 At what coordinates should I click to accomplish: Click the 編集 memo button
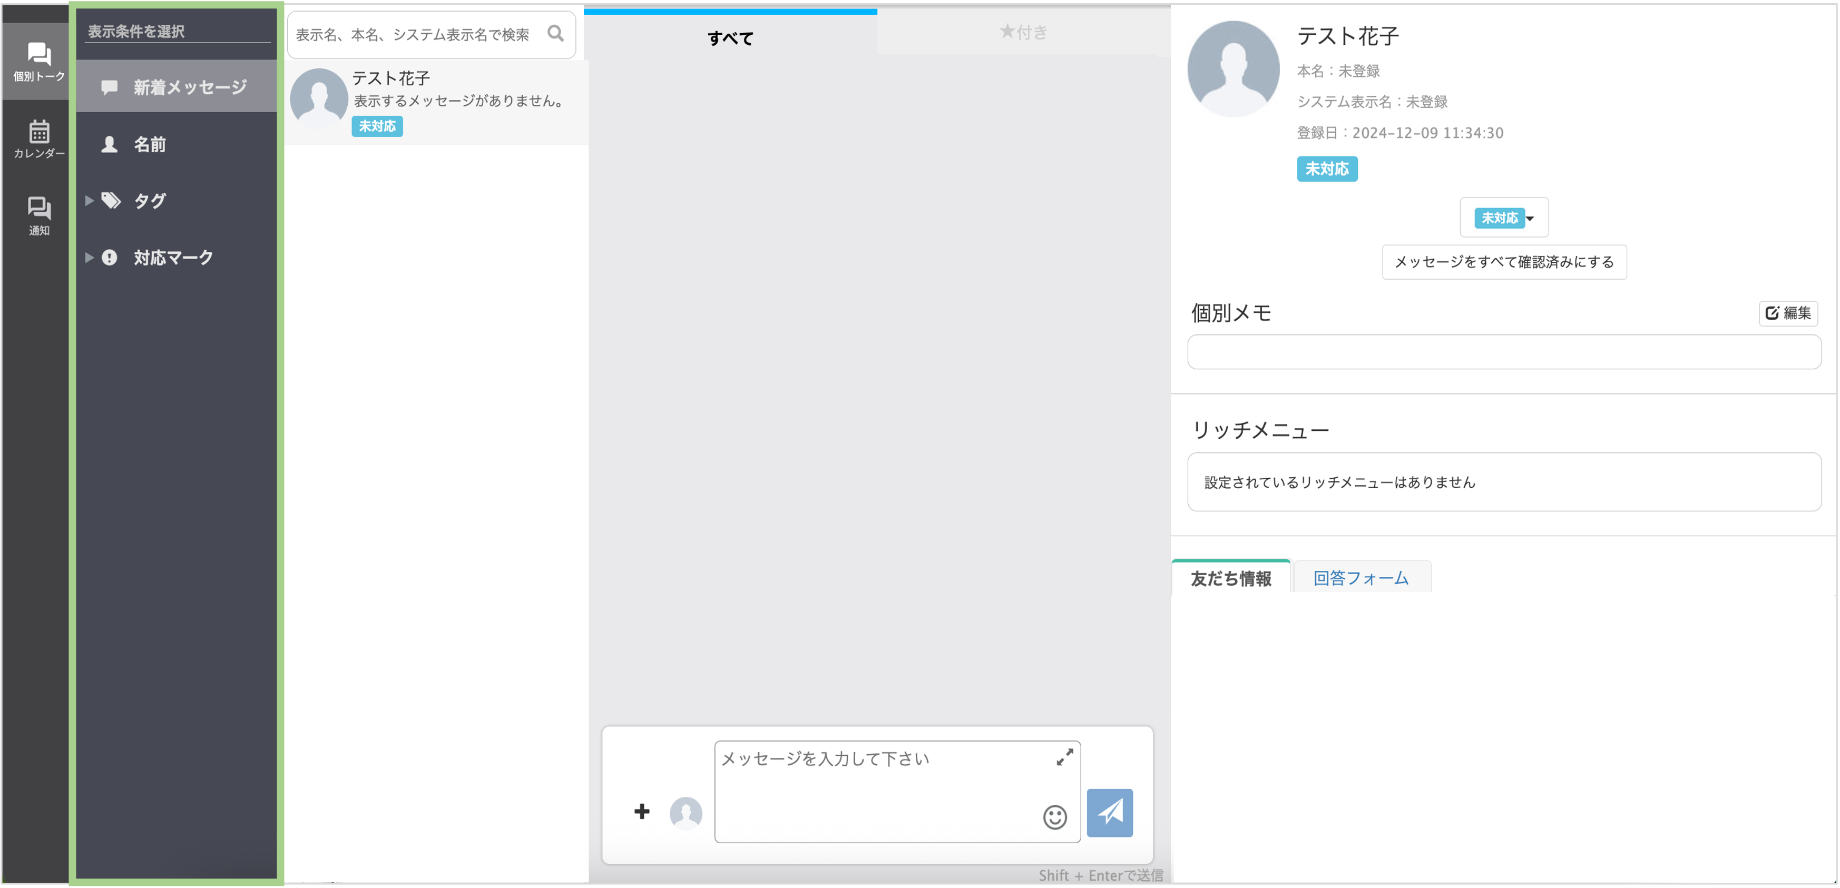click(1788, 313)
